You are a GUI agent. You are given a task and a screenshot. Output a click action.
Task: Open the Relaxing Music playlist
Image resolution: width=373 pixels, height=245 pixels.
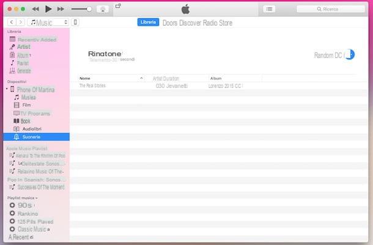pos(37,171)
